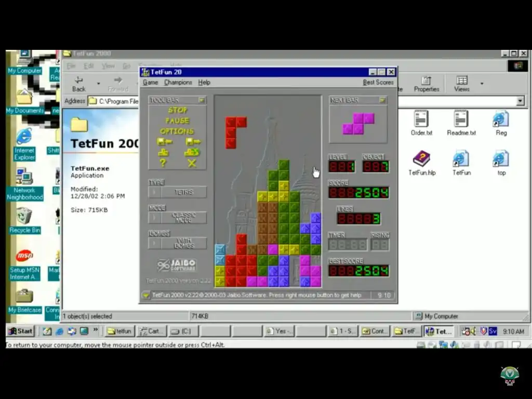Click the yellow podium with globe icon
The image size is (532, 399).
point(192,152)
